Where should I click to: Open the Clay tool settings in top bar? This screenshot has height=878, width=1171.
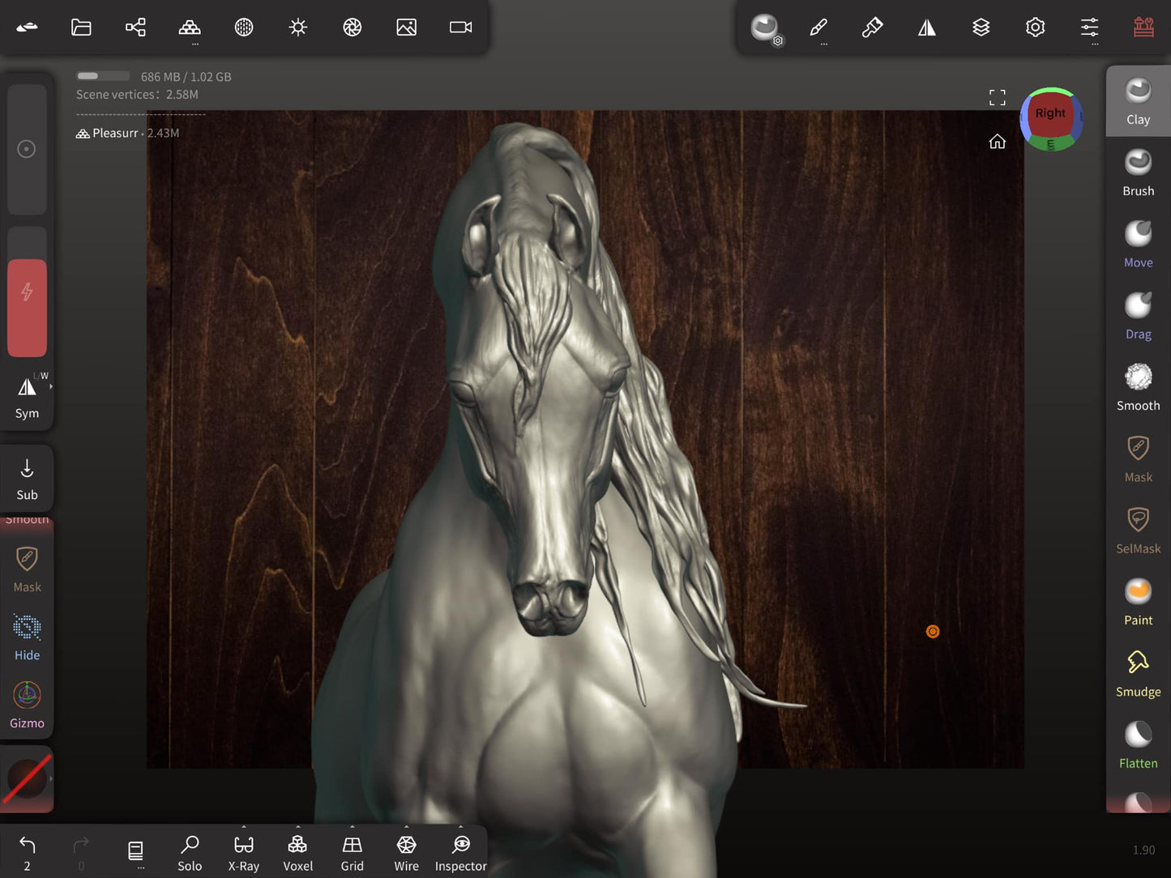pyautogui.click(x=765, y=28)
